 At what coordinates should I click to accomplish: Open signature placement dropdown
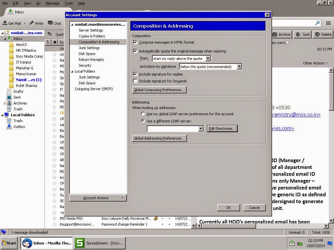(x=239, y=66)
